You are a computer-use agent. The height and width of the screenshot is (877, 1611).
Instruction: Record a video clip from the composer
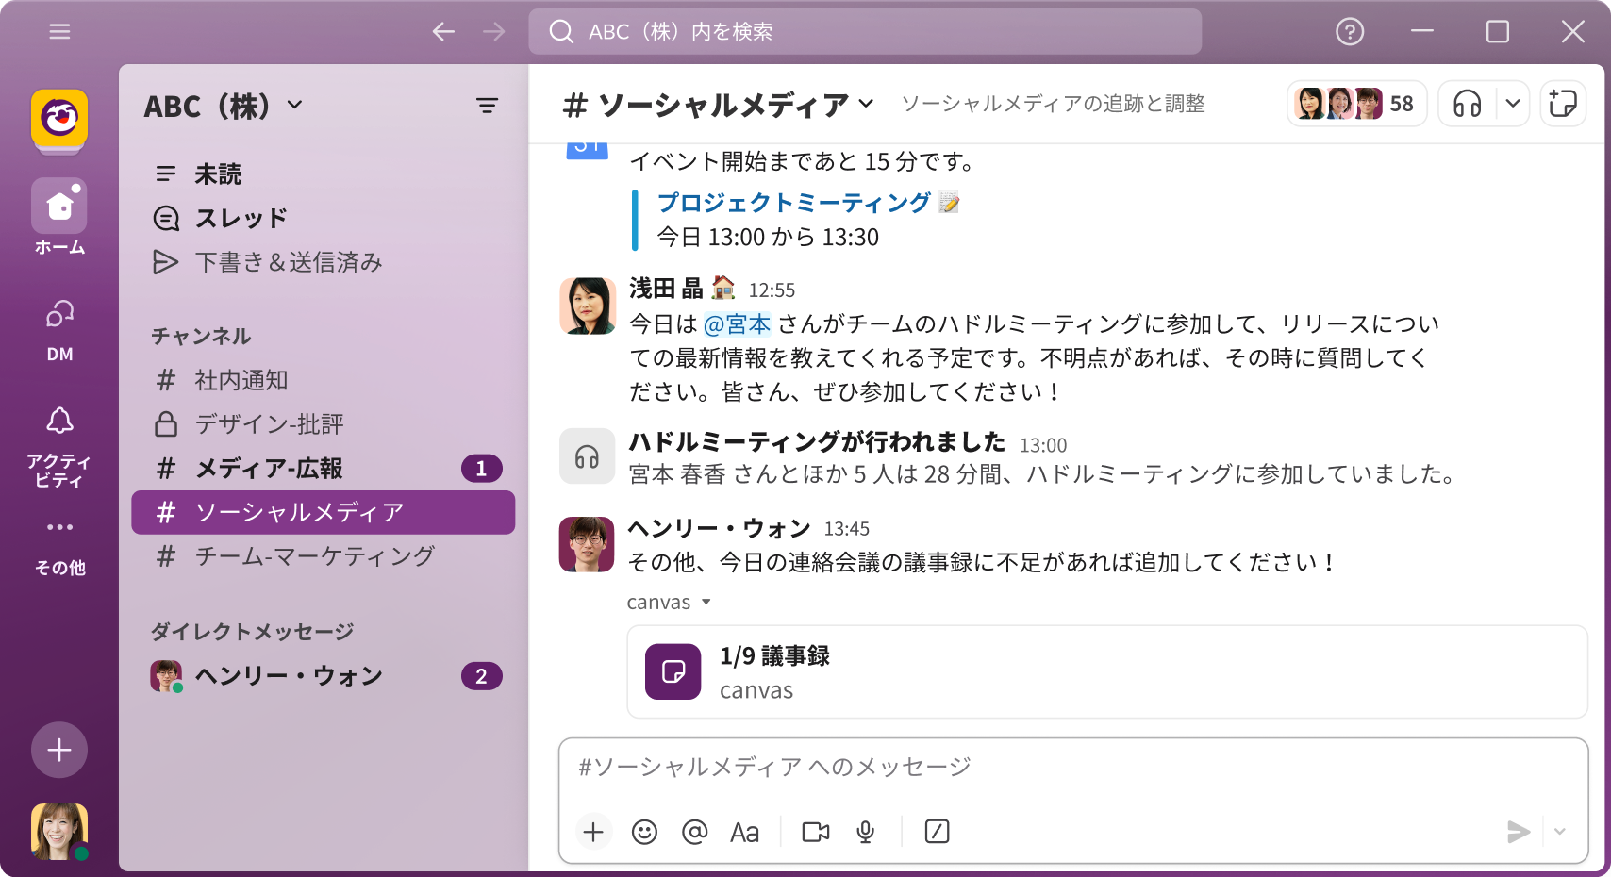[x=814, y=832]
